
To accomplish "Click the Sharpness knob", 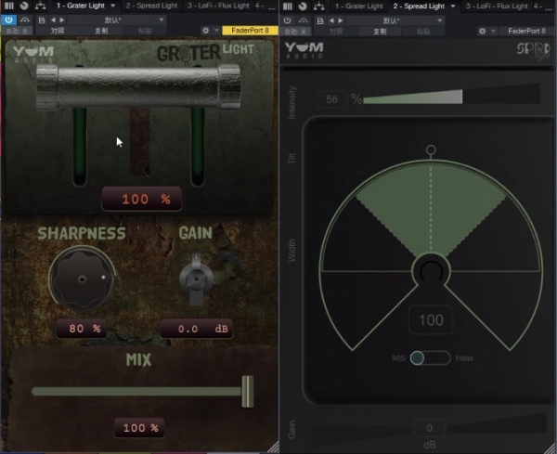I will pos(82,279).
